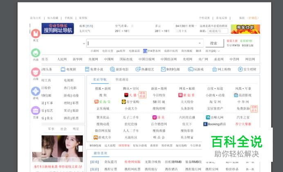Screen dimensions: 283x172
Task: Click the 网上购物 basket icon
Action: [214, 69]
